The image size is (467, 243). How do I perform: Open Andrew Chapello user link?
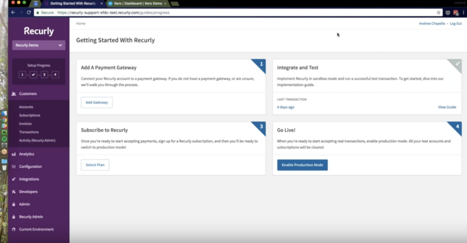click(432, 23)
